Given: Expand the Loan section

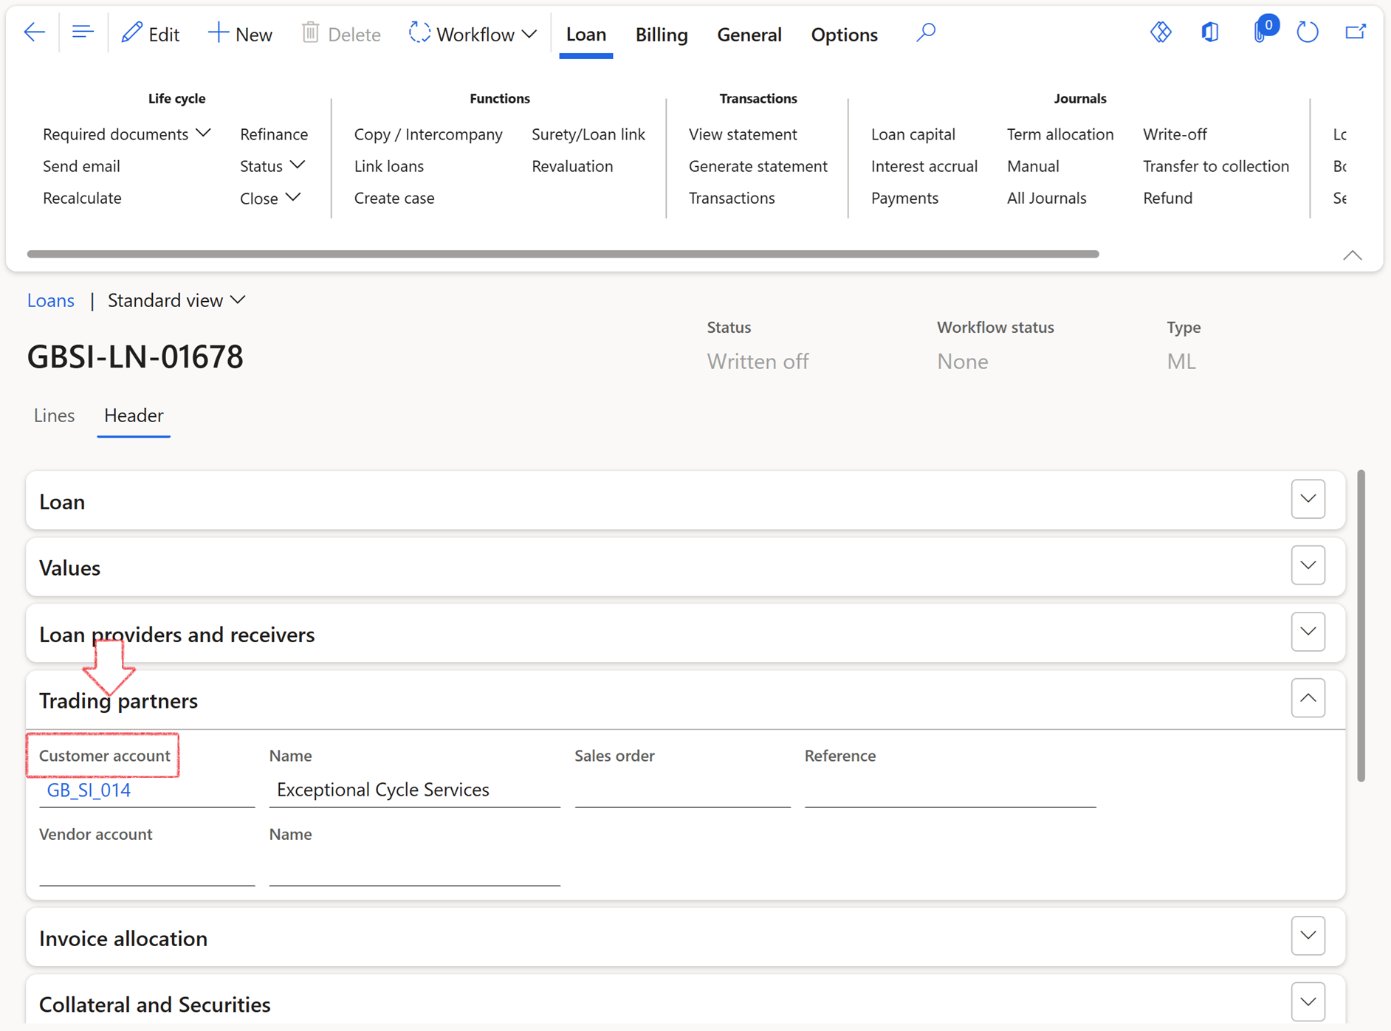Looking at the screenshot, I should pos(1308,500).
